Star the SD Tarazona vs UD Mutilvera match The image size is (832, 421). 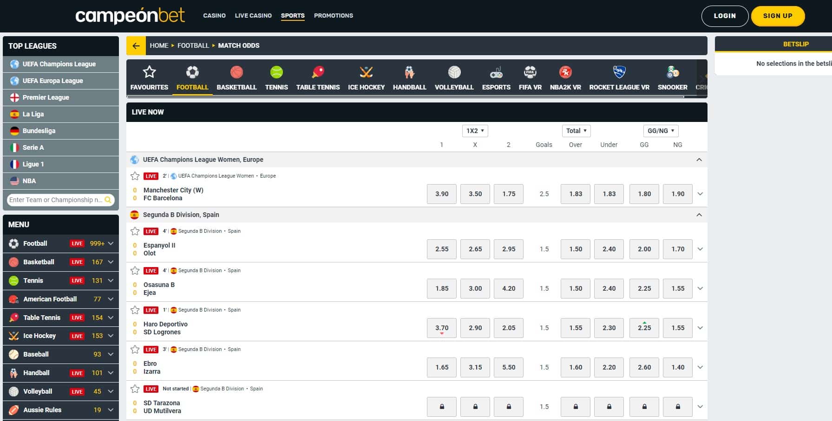135,389
